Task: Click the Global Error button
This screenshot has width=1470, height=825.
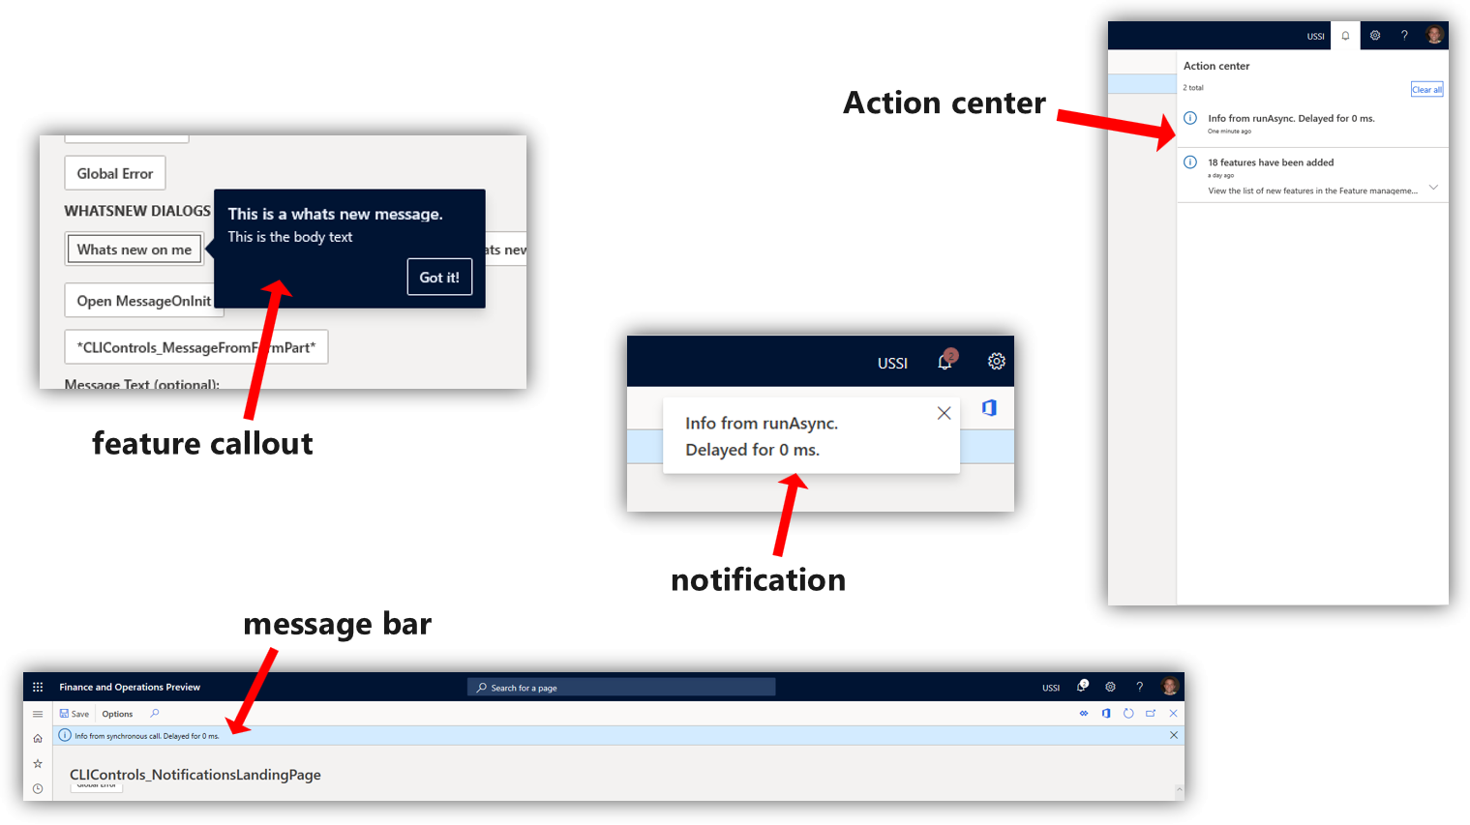Action: click(x=115, y=174)
